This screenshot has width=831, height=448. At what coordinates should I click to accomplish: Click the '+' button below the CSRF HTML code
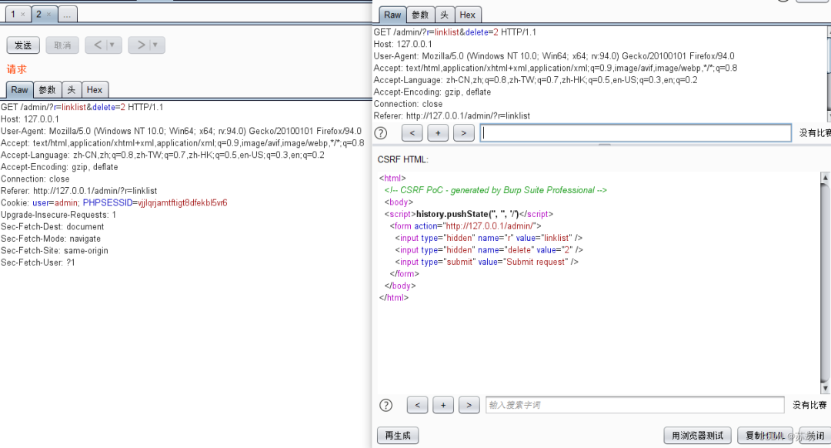pyautogui.click(x=443, y=405)
